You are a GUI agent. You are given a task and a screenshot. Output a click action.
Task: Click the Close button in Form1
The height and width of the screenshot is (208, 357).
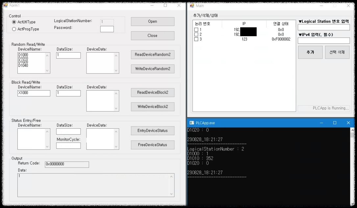pos(153,36)
